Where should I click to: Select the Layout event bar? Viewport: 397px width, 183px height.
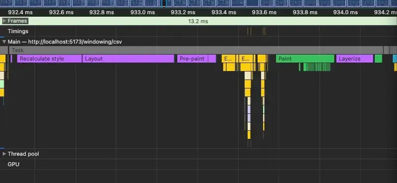point(129,59)
